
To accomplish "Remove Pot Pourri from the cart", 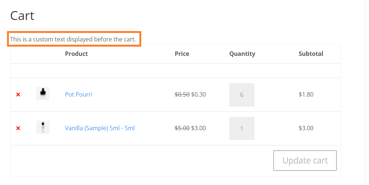I will (18, 95).
